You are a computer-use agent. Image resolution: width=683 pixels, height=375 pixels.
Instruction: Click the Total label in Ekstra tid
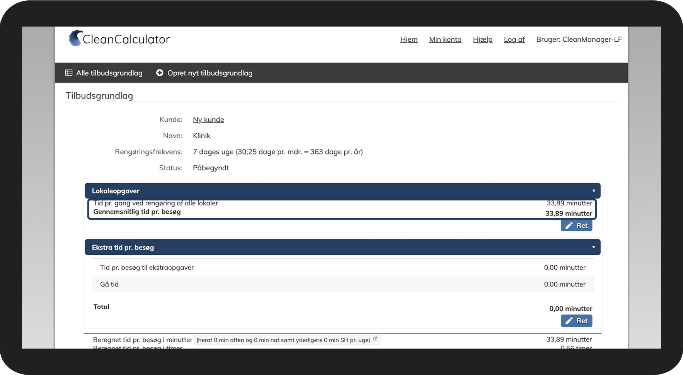pos(101,307)
